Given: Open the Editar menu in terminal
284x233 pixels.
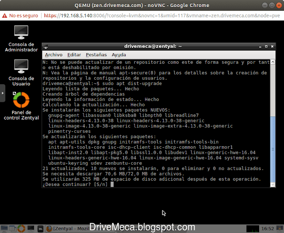Looking at the screenshot, I should click(74, 55).
